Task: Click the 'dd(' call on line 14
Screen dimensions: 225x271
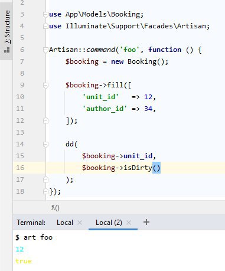Action: pyautogui.click(x=71, y=144)
